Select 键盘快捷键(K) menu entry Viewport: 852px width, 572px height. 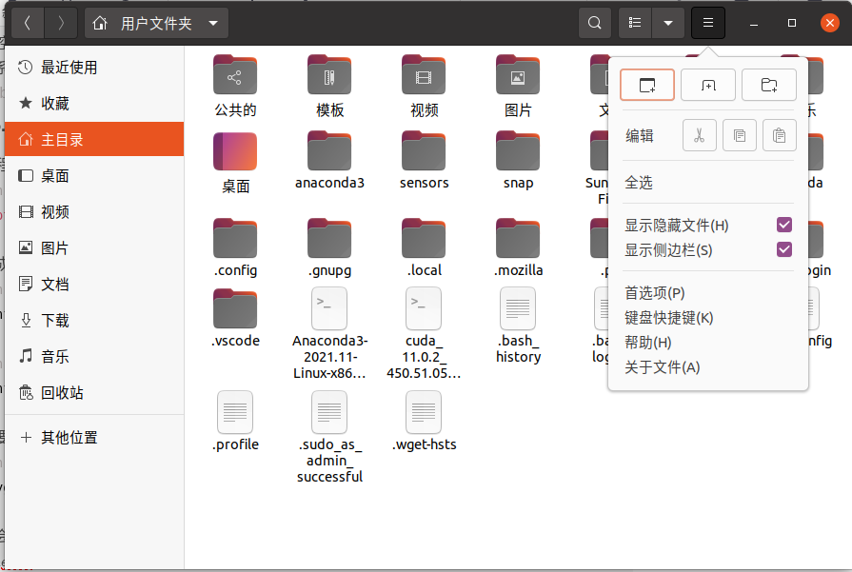point(668,317)
